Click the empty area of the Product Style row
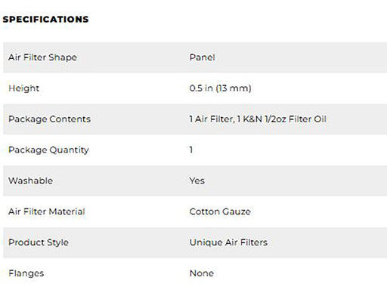The height and width of the screenshot is (290, 387). (x=327, y=242)
